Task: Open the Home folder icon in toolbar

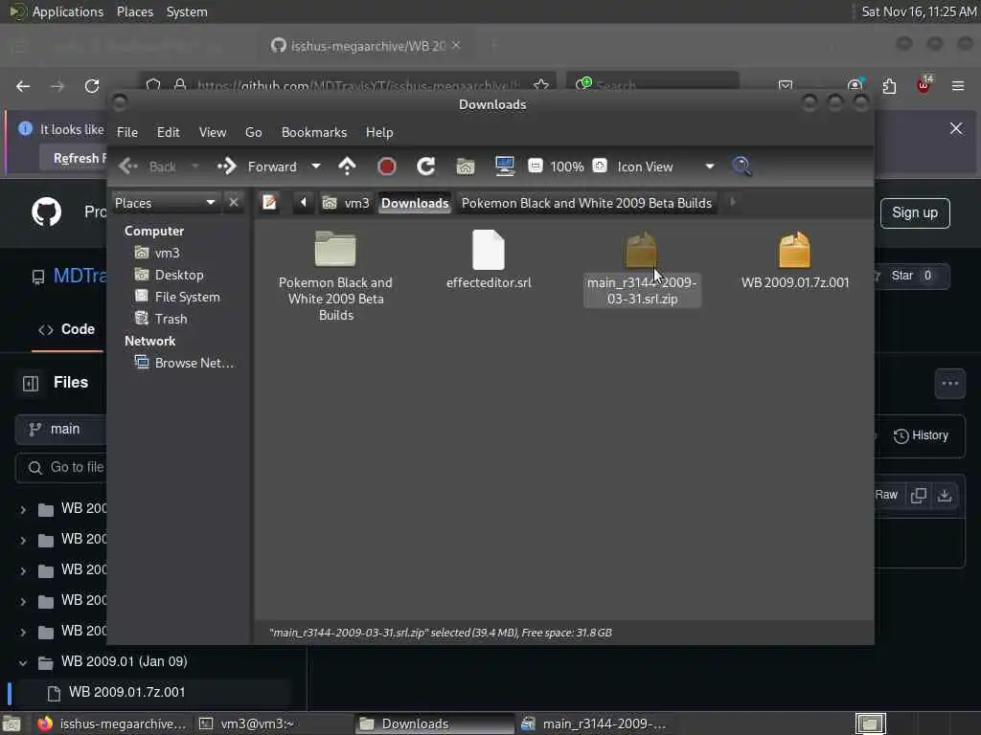Action: (466, 167)
